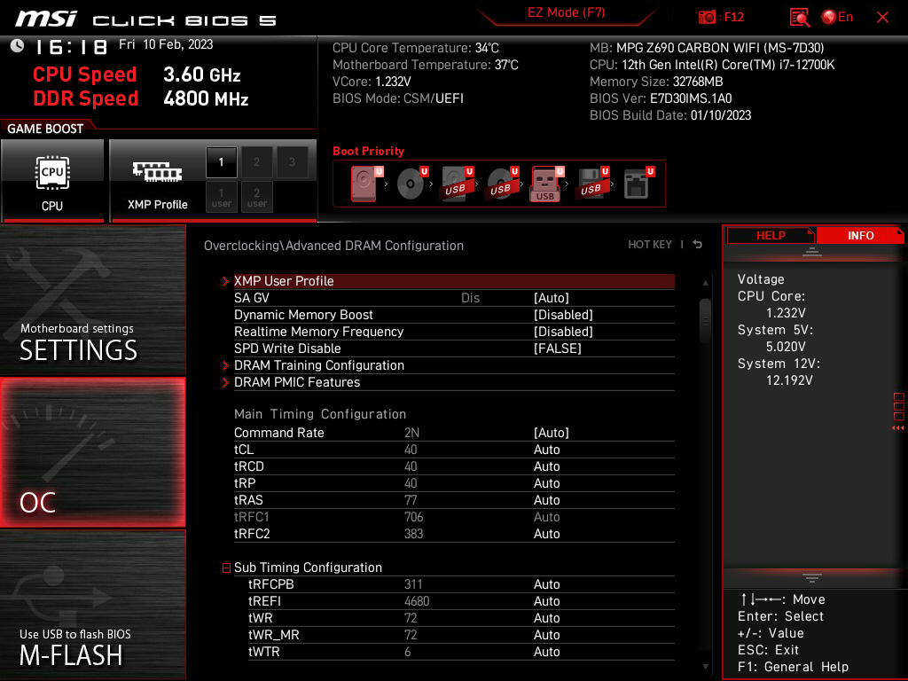Select the USB floppy boot device icon
The width and height of the screenshot is (908, 681).
(592, 184)
